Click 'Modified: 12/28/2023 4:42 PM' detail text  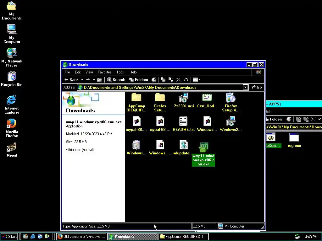[x=89, y=134]
